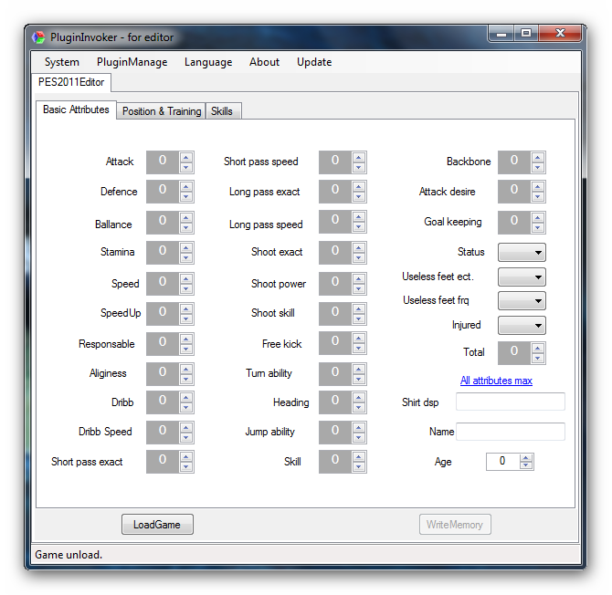Open the System menu
612x595 pixels.
tap(62, 62)
